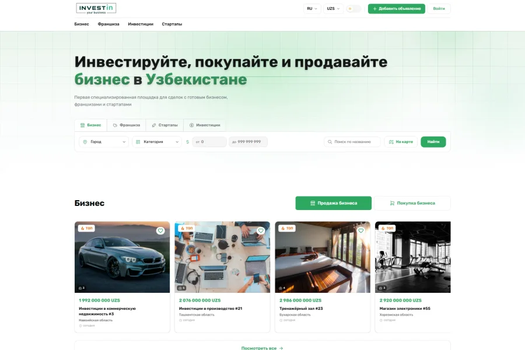Screen dimensions: 525x350
Task: Open the Франшиза menu item
Action: tap(108, 24)
